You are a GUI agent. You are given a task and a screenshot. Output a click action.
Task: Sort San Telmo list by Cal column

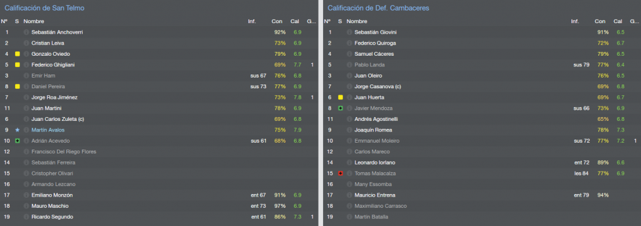pyautogui.click(x=295, y=21)
